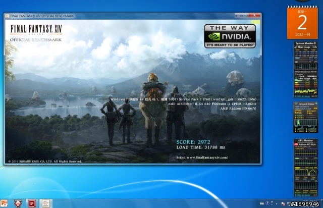The width and height of the screenshot is (323, 208).
Task: Select the Final Fantasy benchmark taskbar button
Action: click(x=46, y=203)
